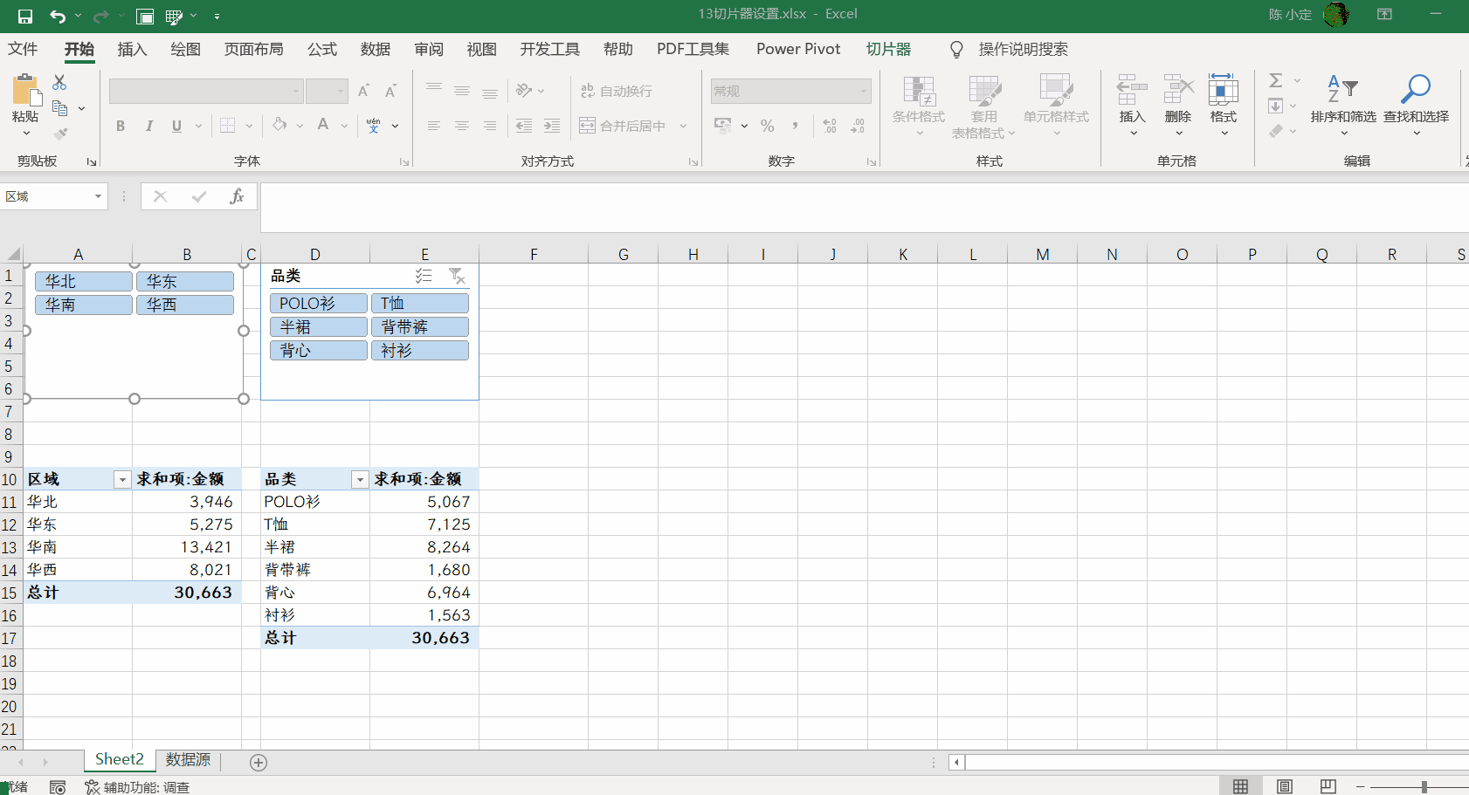
Task: Open 条件格式 conditional formatting
Action: pyautogui.click(x=919, y=106)
